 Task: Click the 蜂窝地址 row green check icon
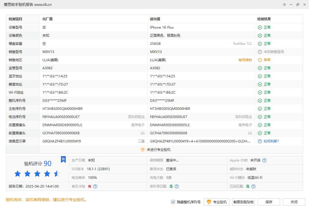coord(260,84)
